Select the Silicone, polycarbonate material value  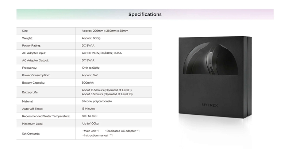pos(97,101)
